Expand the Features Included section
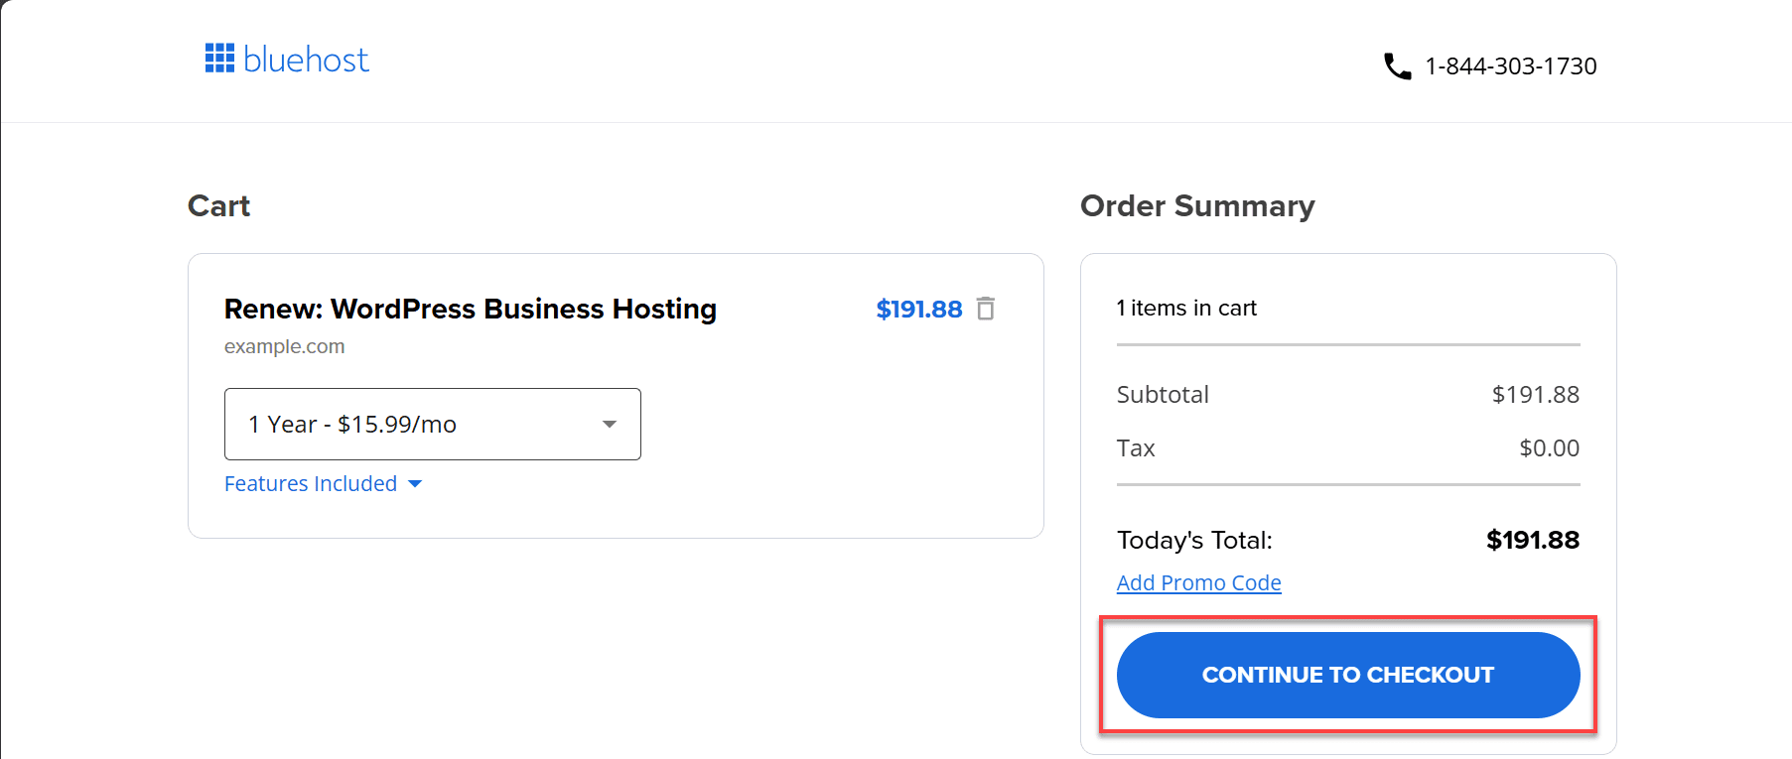Viewport: 1792px width, 759px height. pos(311,484)
